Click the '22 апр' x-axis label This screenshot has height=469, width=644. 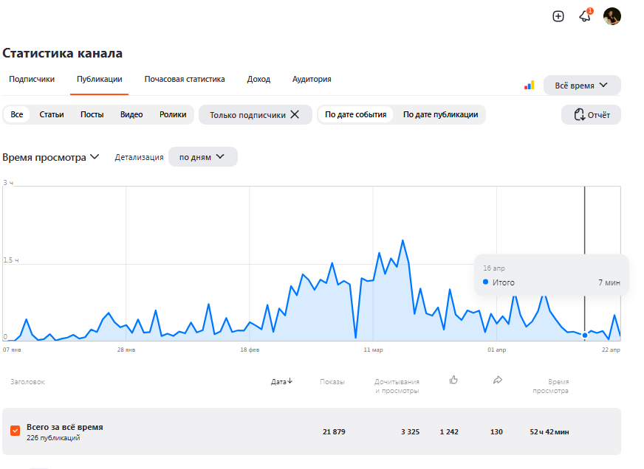point(611,350)
